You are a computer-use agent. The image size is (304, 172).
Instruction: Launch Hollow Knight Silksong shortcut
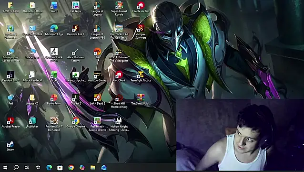pyautogui.click(x=119, y=124)
